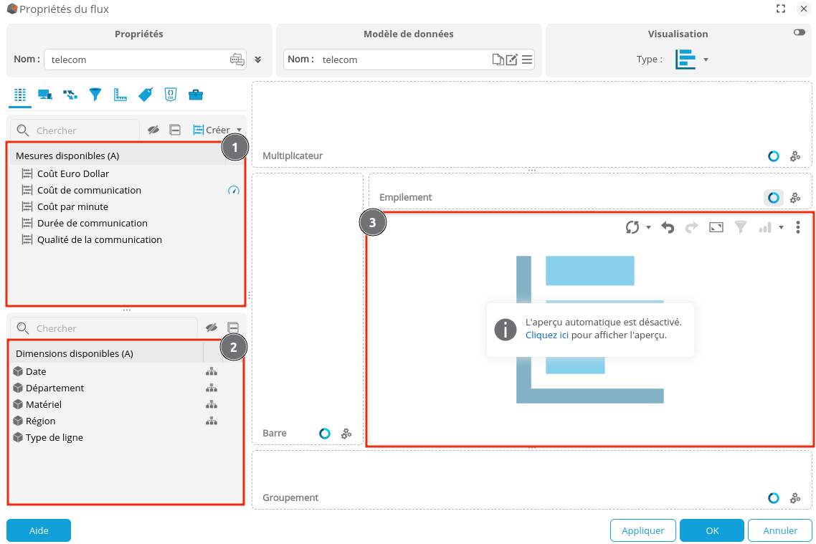Click the undo arrow in the preview toolbar
The image size is (816, 544).
pos(668,227)
